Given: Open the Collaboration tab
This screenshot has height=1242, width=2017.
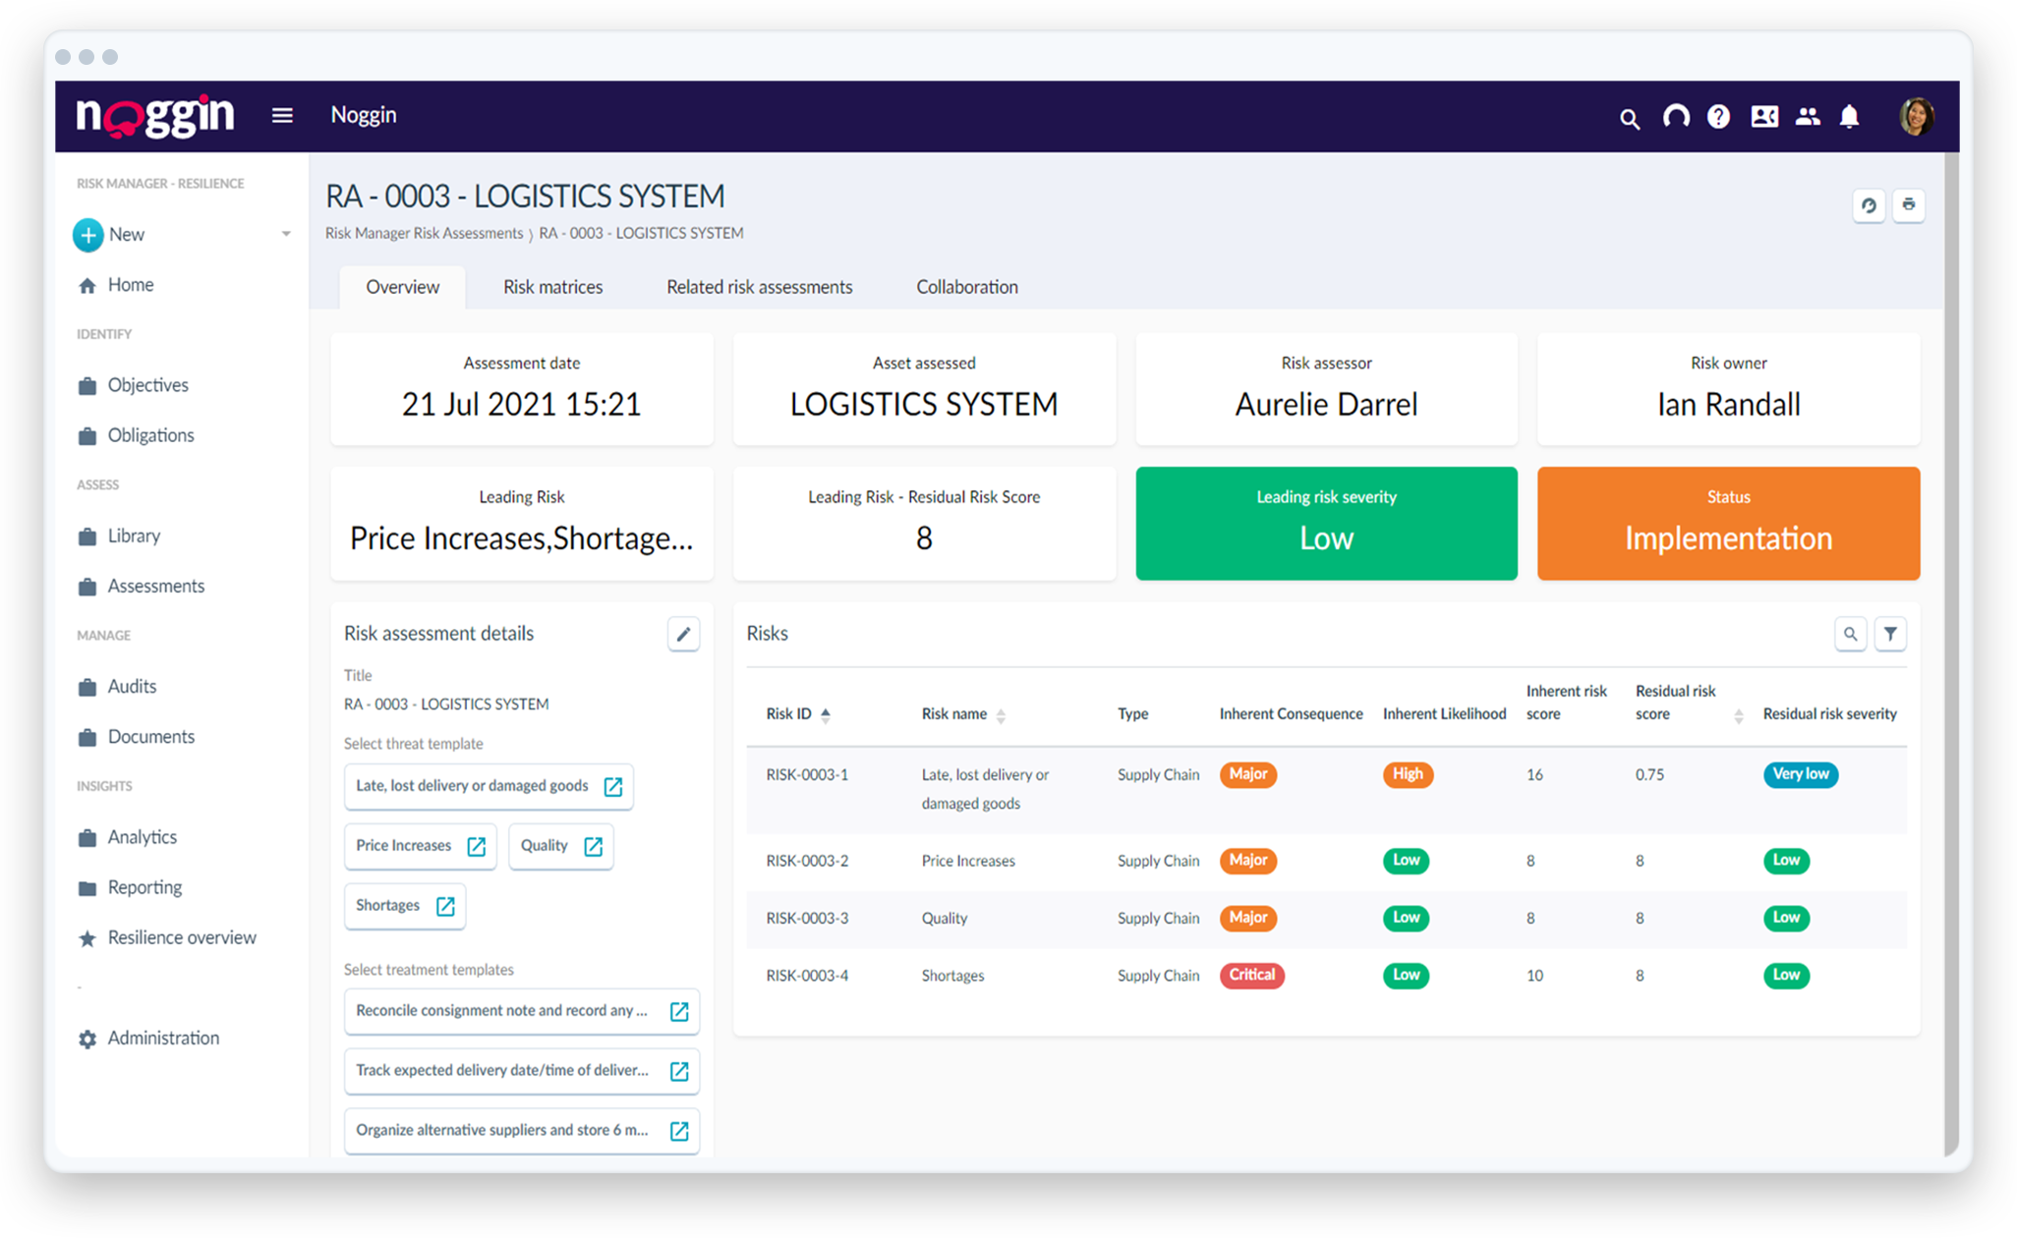Looking at the screenshot, I should tap(966, 286).
